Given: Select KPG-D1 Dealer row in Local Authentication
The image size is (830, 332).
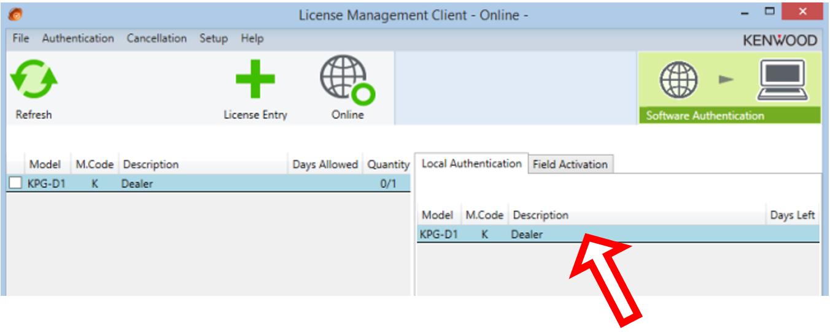Looking at the screenshot, I should coord(618,234).
